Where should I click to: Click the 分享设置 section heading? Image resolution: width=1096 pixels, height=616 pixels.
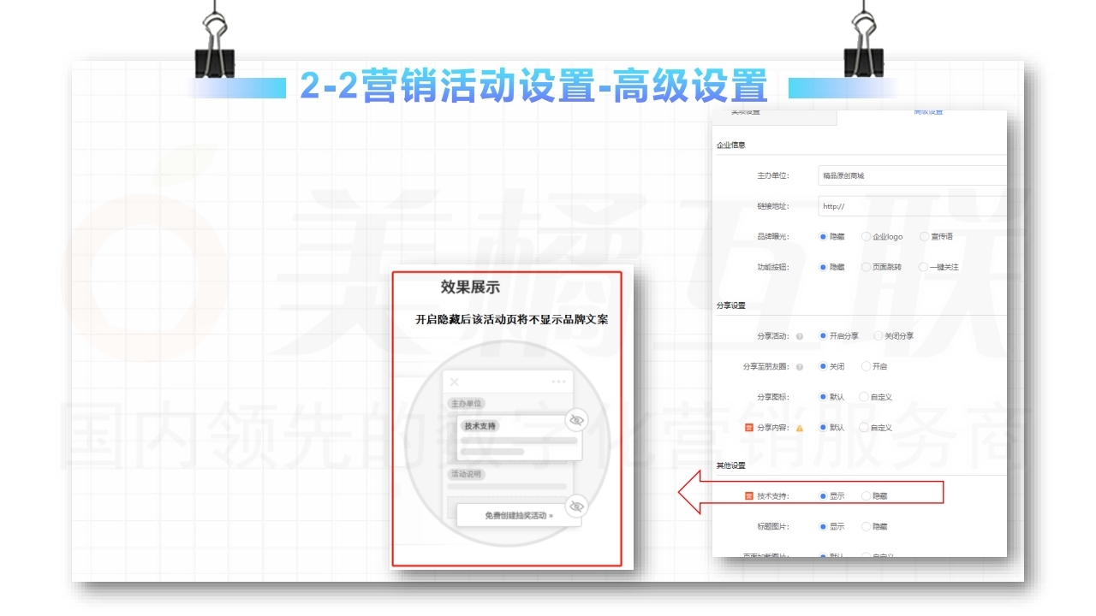(x=730, y=305)
